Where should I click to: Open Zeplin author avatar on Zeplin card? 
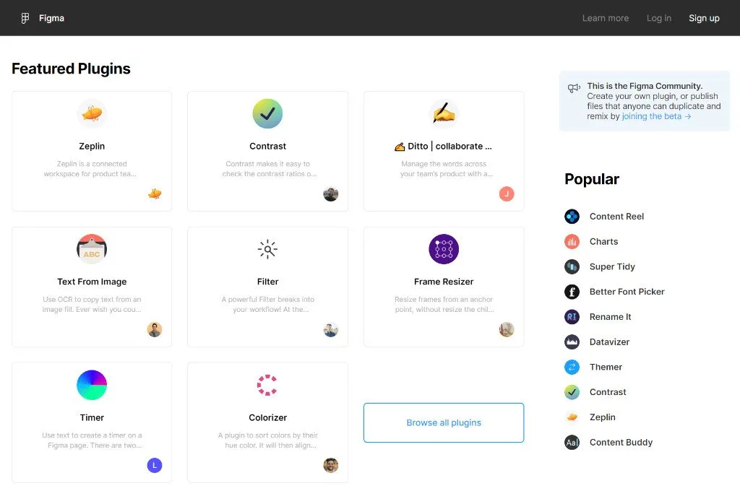(x=155, y=194)
